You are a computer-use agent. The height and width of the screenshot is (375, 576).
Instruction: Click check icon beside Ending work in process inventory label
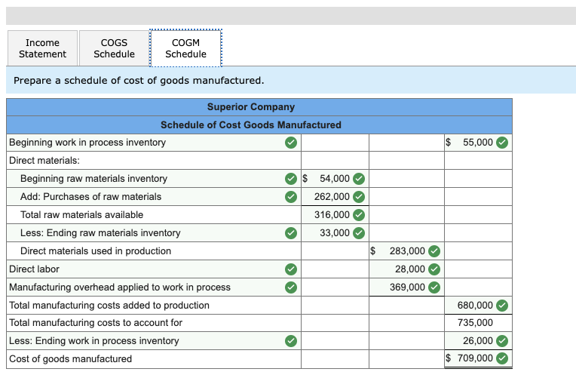coord(291,341)
